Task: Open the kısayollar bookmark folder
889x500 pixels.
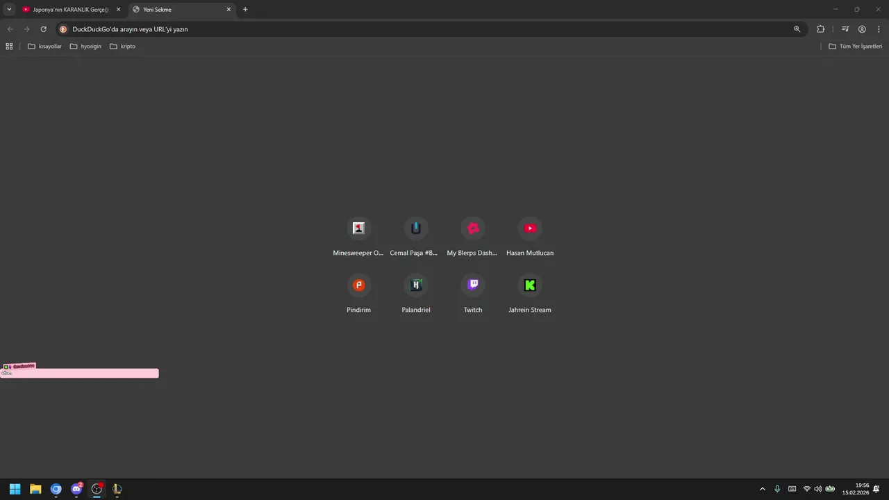Action: (x=44, y=47)
